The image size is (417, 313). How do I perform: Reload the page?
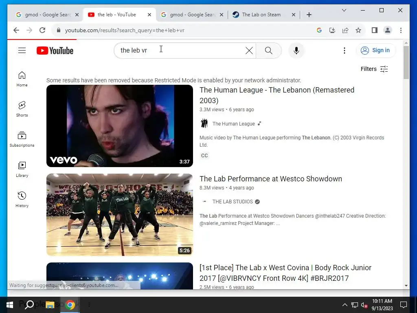(42, 30)
